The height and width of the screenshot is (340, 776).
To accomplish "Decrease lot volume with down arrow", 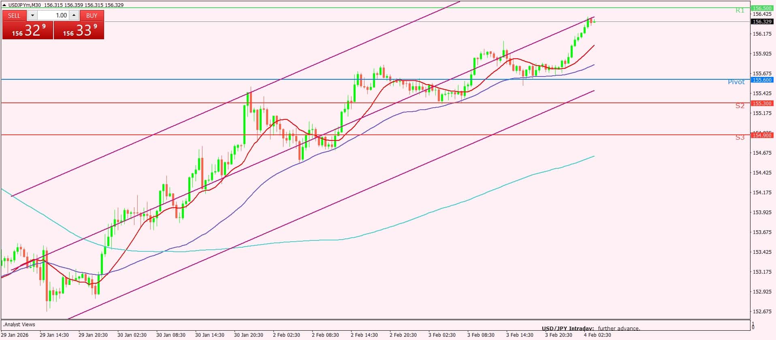I will tap(32, 15).
